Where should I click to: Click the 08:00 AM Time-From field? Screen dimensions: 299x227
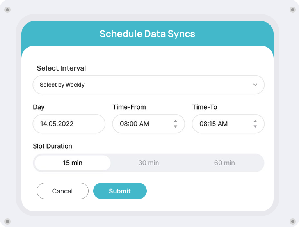coord(141,124)
